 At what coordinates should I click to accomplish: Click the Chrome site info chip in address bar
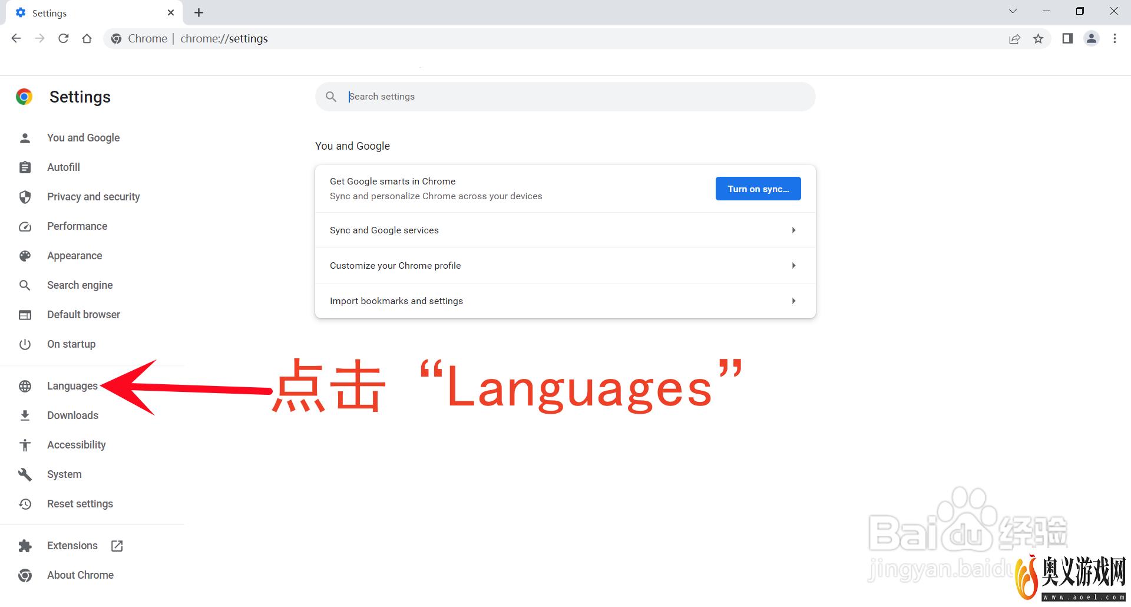click(x=140, y=38)
